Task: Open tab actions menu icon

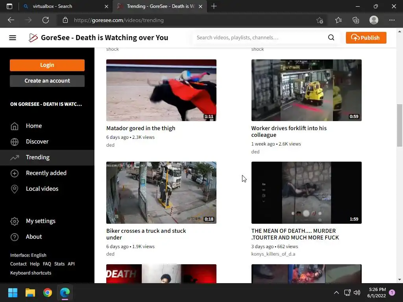Action: point(9,6)
